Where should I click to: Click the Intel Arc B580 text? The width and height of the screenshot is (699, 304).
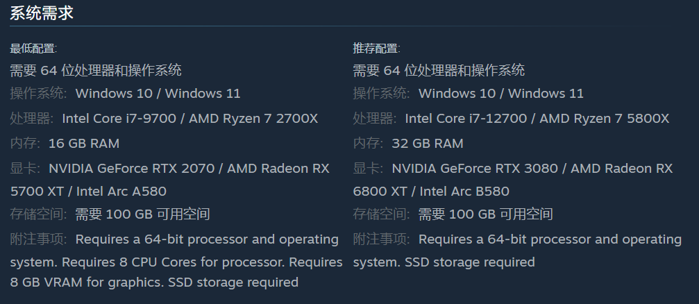466,191
